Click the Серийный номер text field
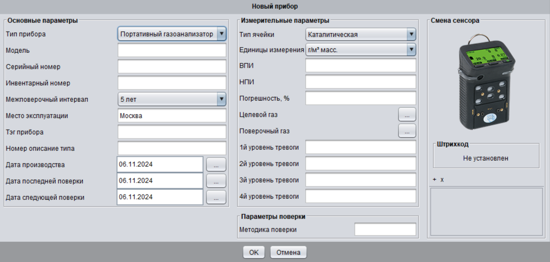The width and height of the screenshot is (550, 262). pos(171,66)
